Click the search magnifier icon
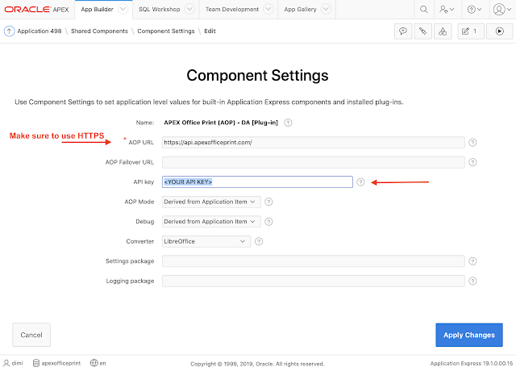Viewport: 516px width, 371px height. 424,10
